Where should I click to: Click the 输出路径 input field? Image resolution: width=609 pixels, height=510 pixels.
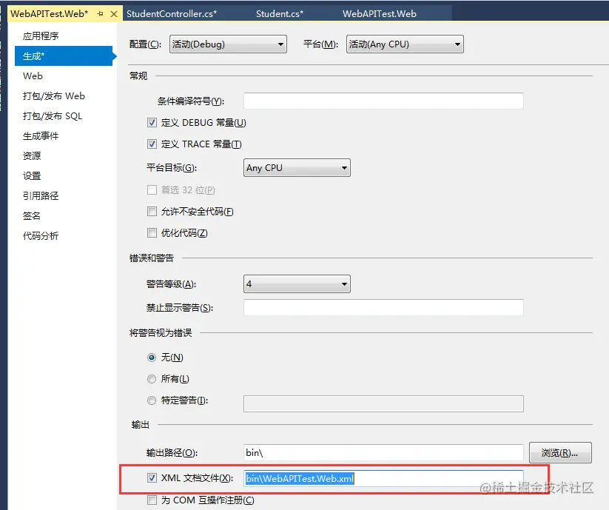(383, 452)
